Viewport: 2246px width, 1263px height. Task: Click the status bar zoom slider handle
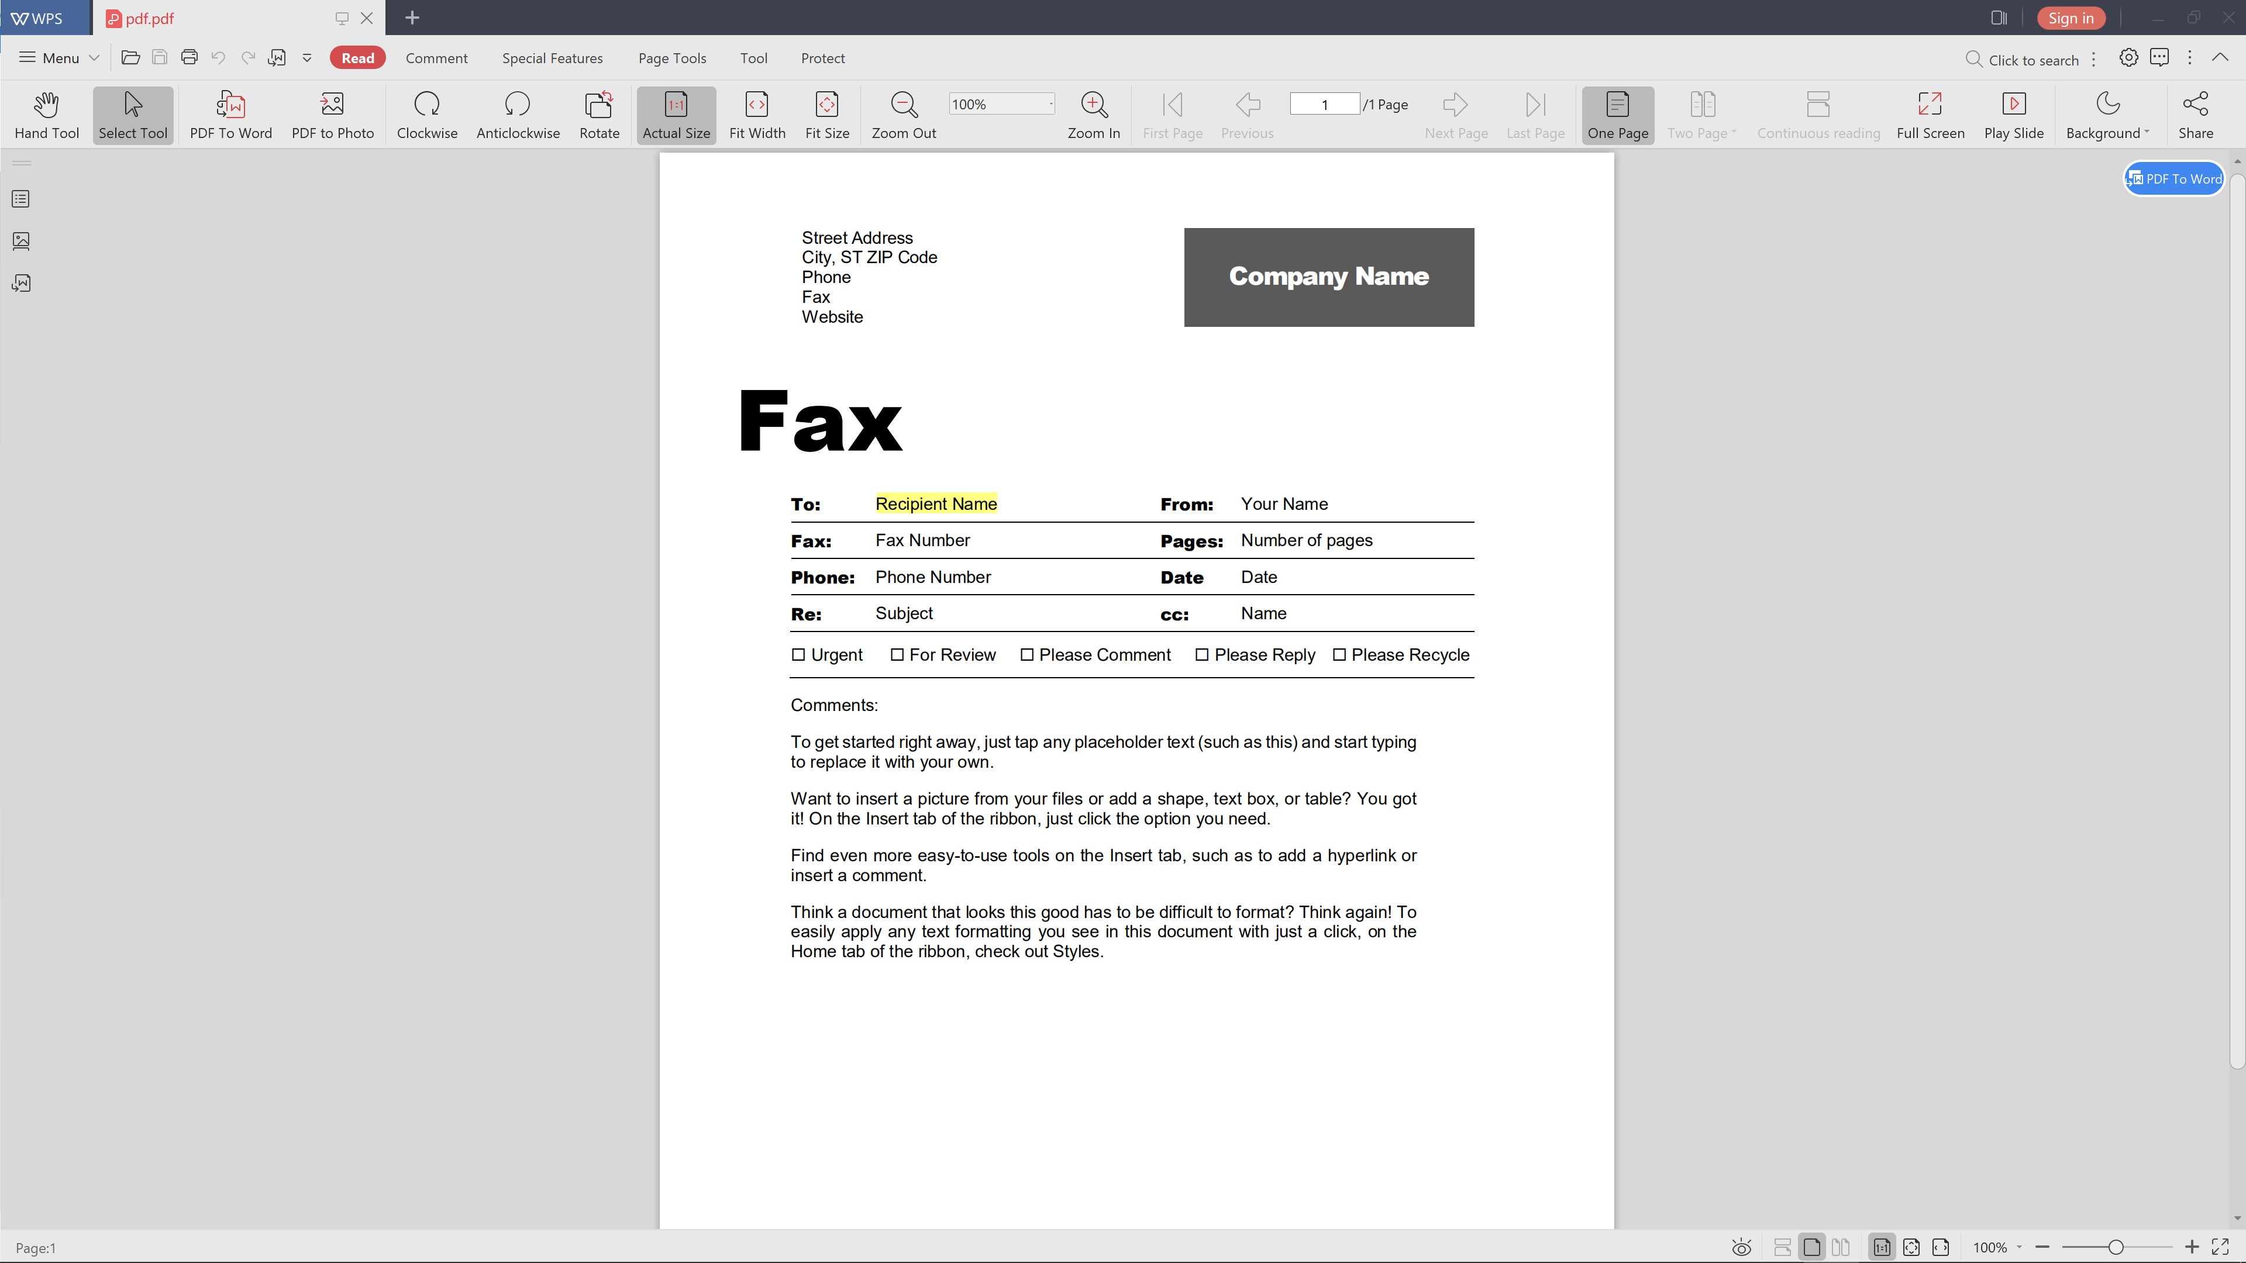coord(2115,1247)
